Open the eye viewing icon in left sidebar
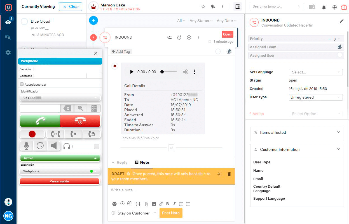The image size is (349, 224). 8,22
